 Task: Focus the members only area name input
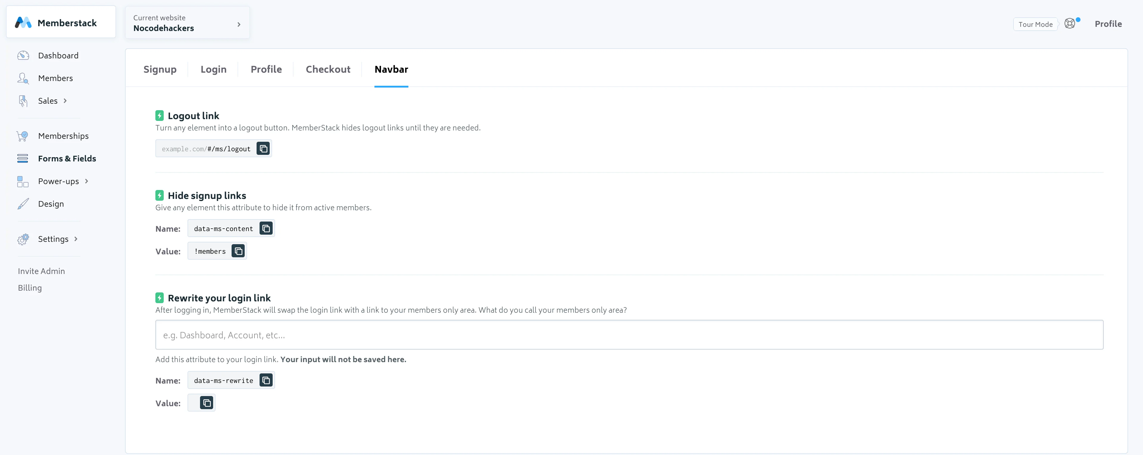(629, 335)
